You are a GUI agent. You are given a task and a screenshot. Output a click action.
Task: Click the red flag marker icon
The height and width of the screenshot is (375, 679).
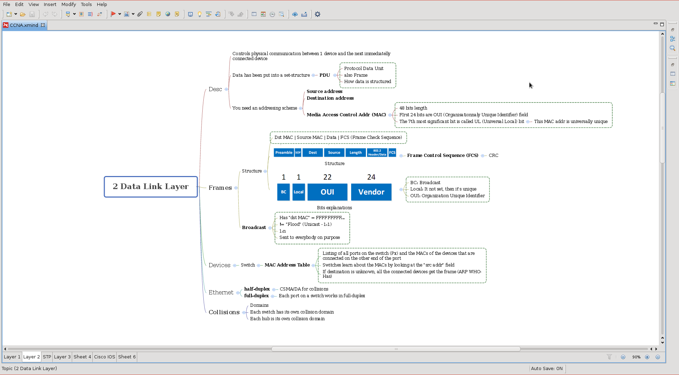pos(113,14)
